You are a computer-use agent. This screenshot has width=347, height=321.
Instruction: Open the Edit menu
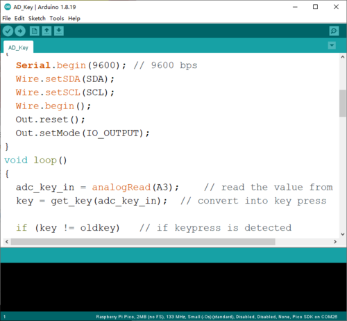click(x=19, y=18)
